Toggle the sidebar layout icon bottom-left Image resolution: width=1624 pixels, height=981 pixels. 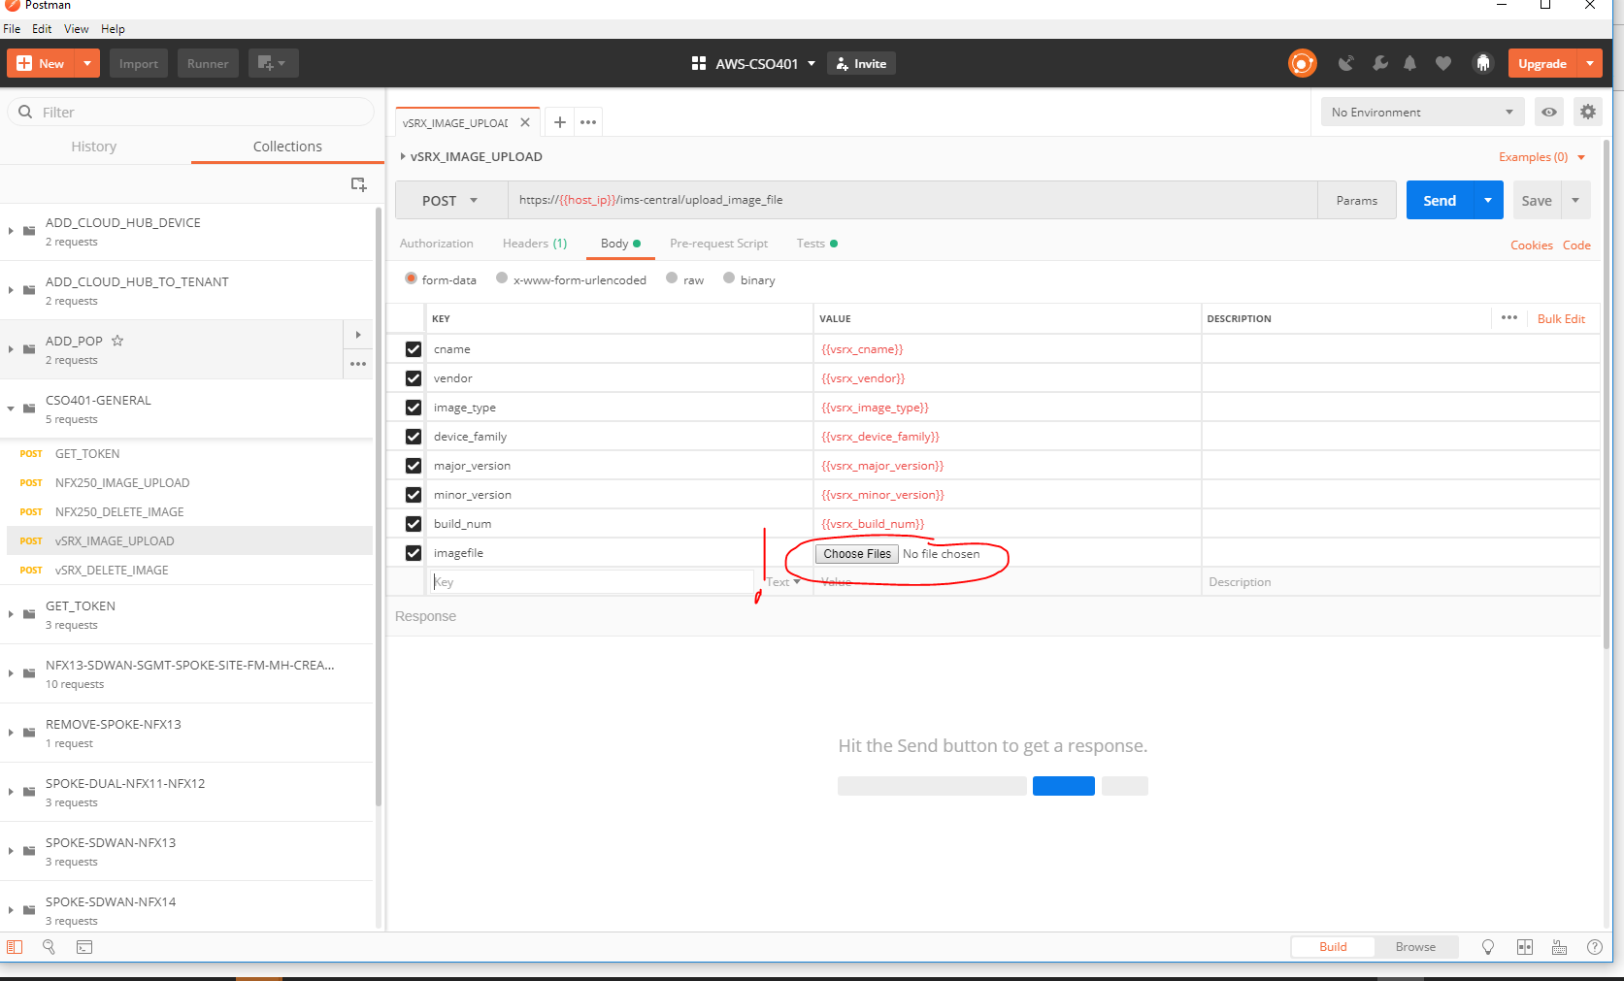tap(14, 947)
